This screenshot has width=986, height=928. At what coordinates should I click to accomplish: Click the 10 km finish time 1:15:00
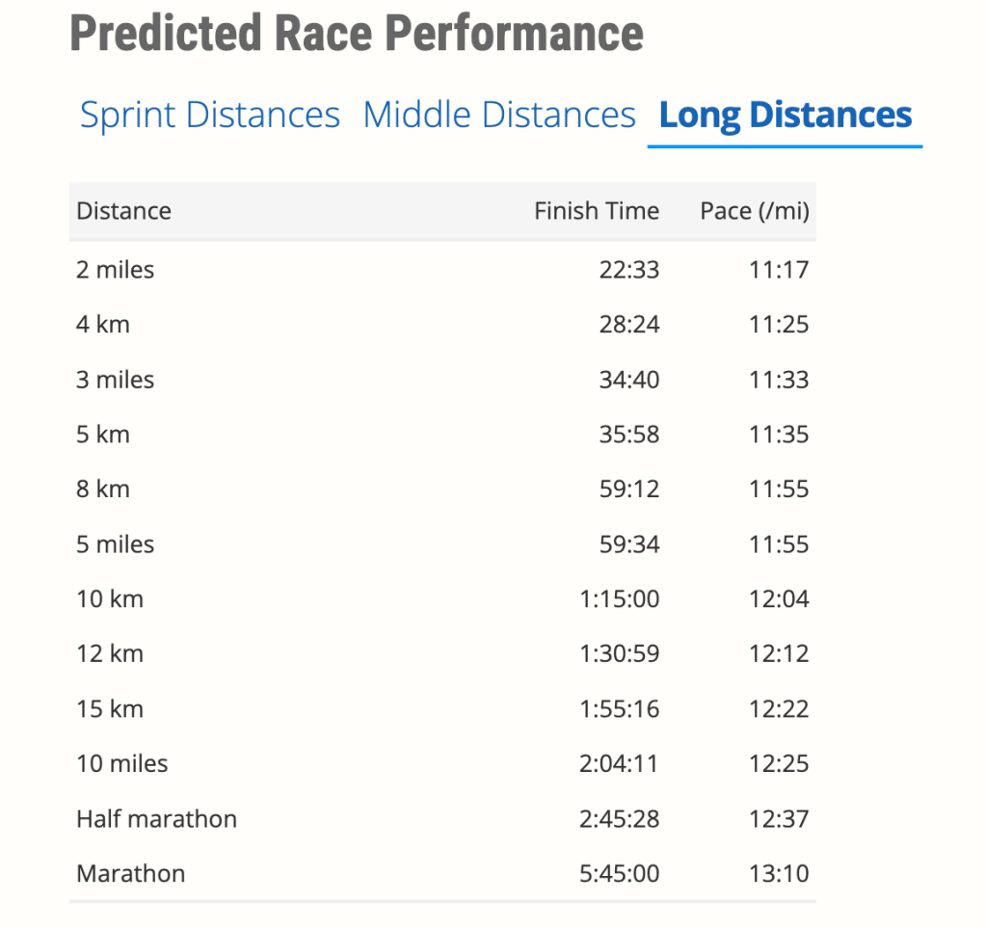[x=619, y=599]
